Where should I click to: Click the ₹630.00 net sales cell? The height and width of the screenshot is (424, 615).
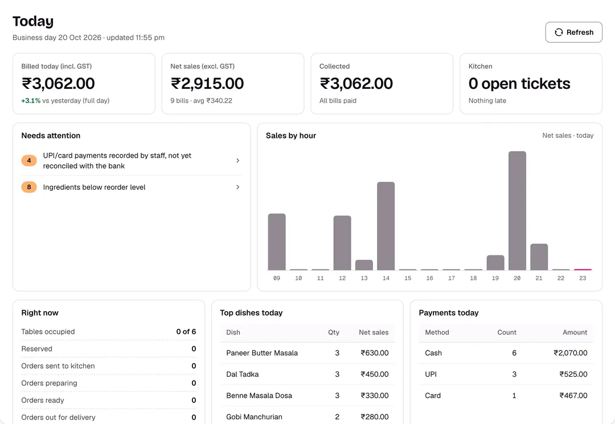375,353
